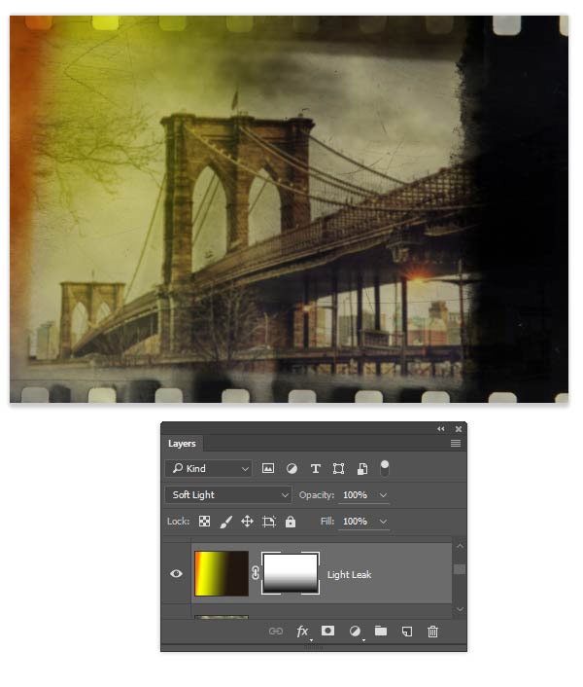Click the Opacity 100% value field

[355, 495]
